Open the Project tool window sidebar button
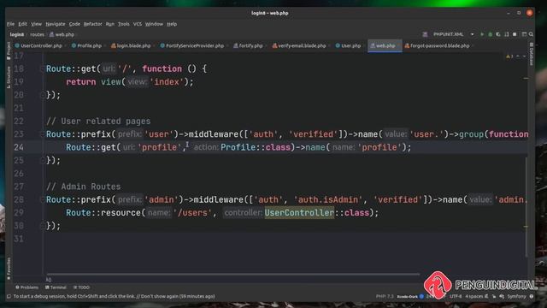 click(x=9, y=51)
